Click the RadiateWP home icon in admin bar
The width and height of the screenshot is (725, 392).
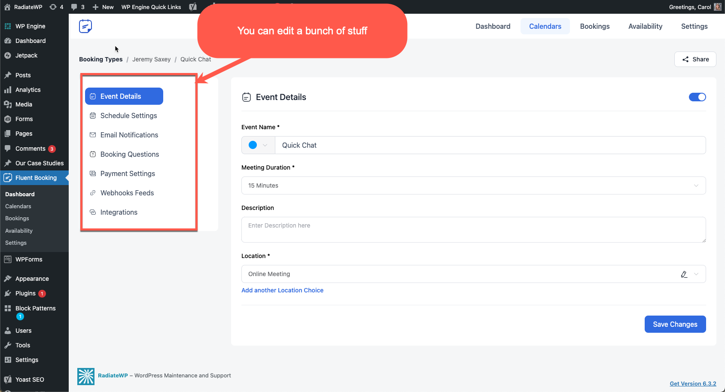7,7
